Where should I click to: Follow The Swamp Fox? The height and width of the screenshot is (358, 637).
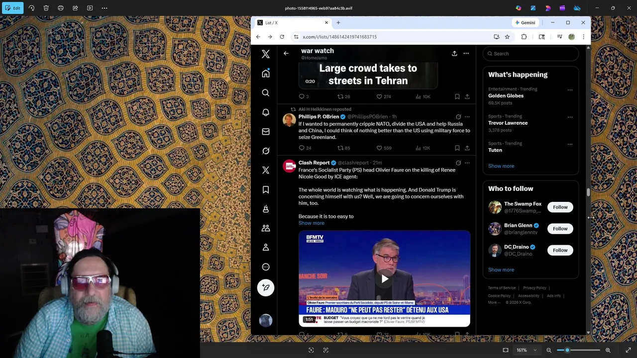pyautogui.click(x=560, y=207)
